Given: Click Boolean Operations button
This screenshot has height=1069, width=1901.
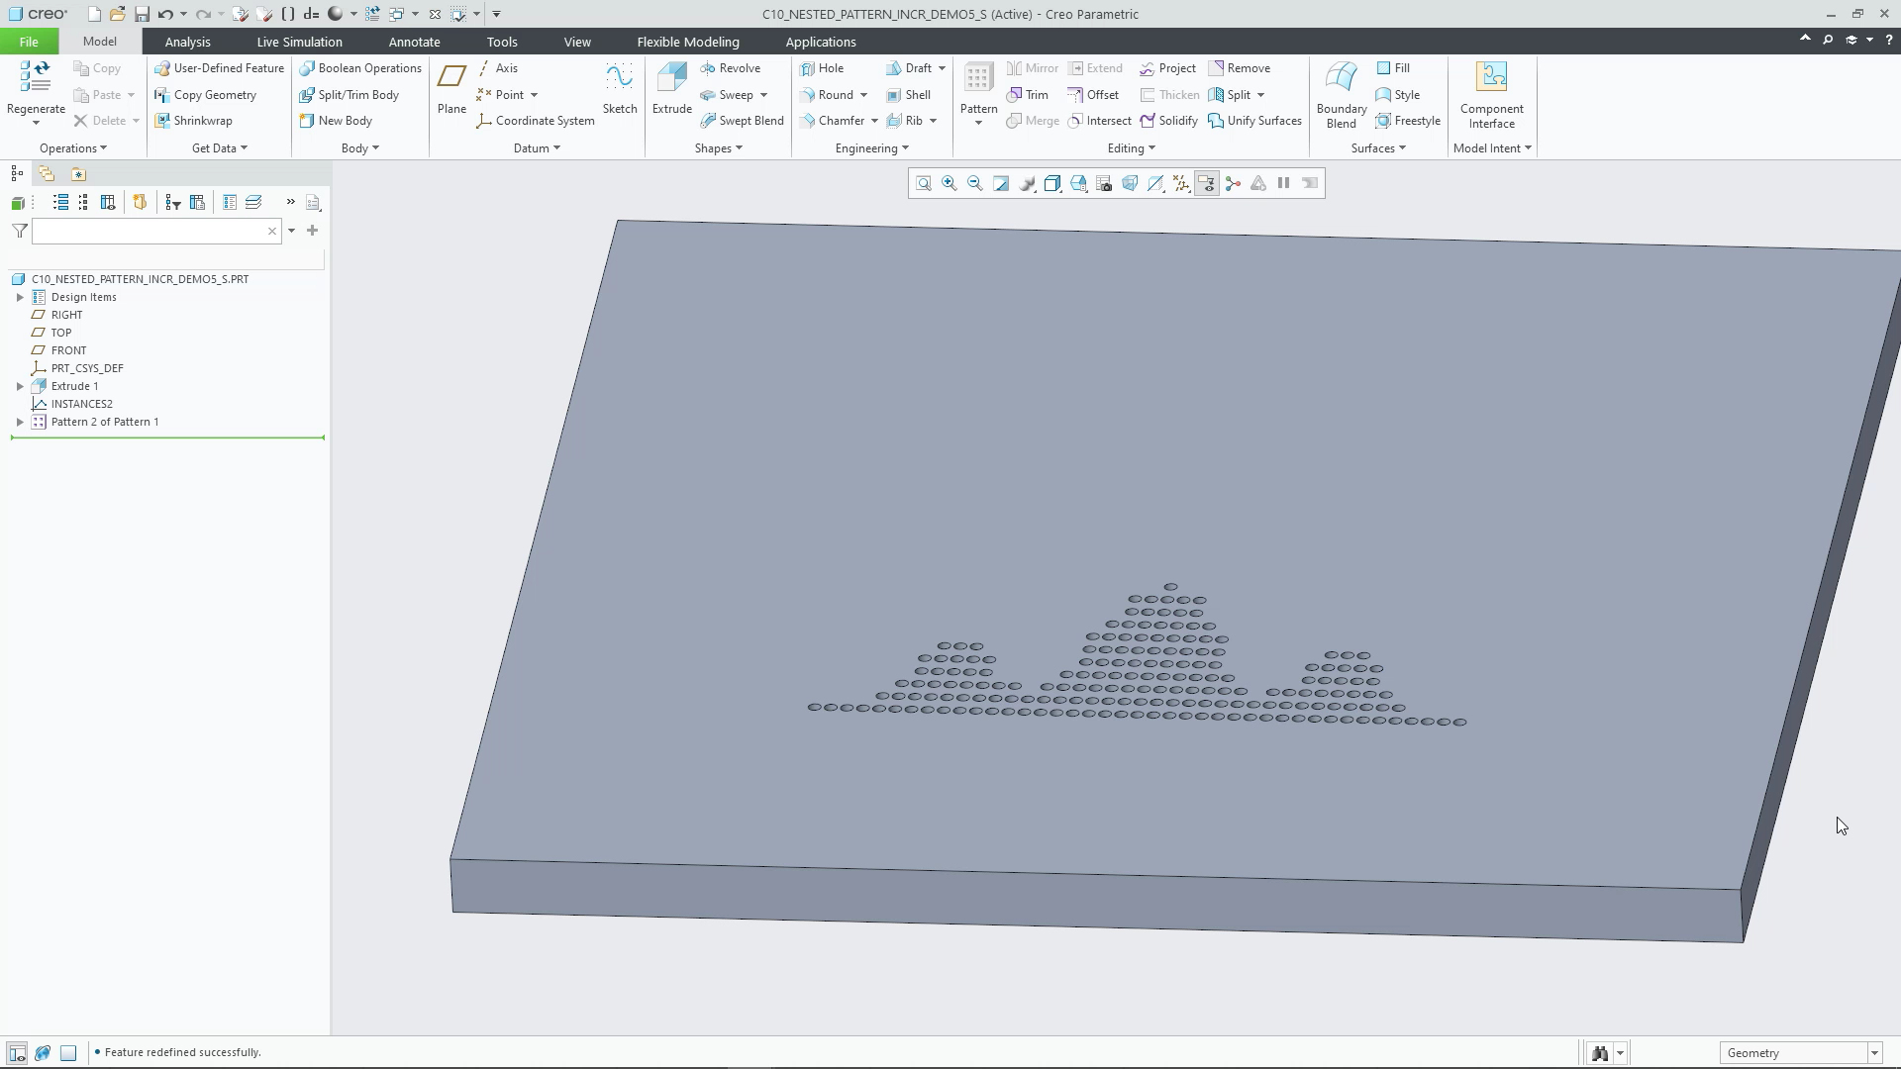Looking at the screenshot, I should click(x=360, y=68).
